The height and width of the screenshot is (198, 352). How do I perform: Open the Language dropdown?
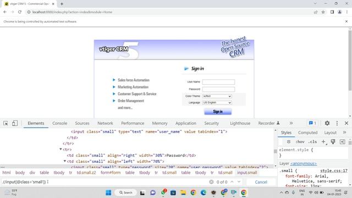pyautogui.click(x=217, y=103)
